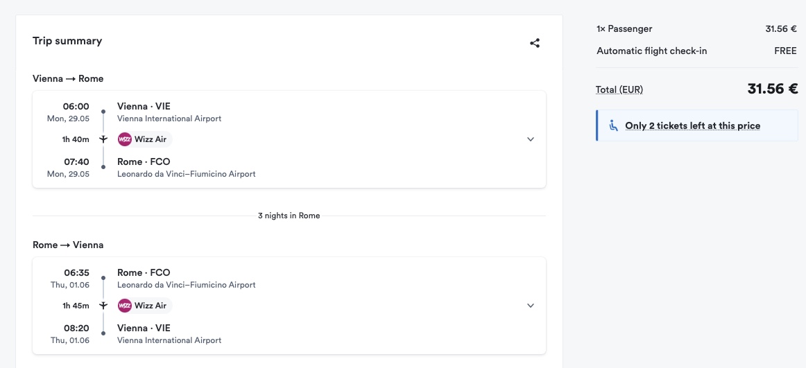Expand the Vienna to Rome flight details

(x=531, y=139)
